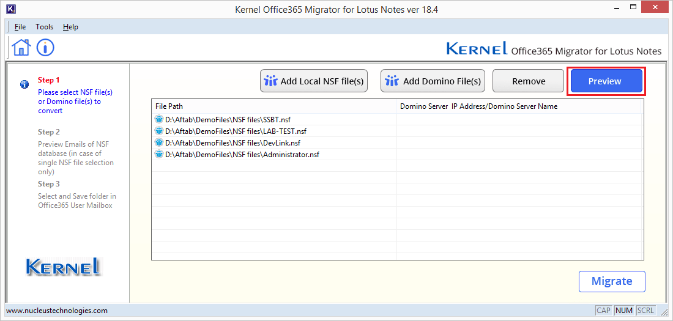The image size is (673, 321).
Task: Click the CAP status bar indicator
Action: [x=603, y=310]
